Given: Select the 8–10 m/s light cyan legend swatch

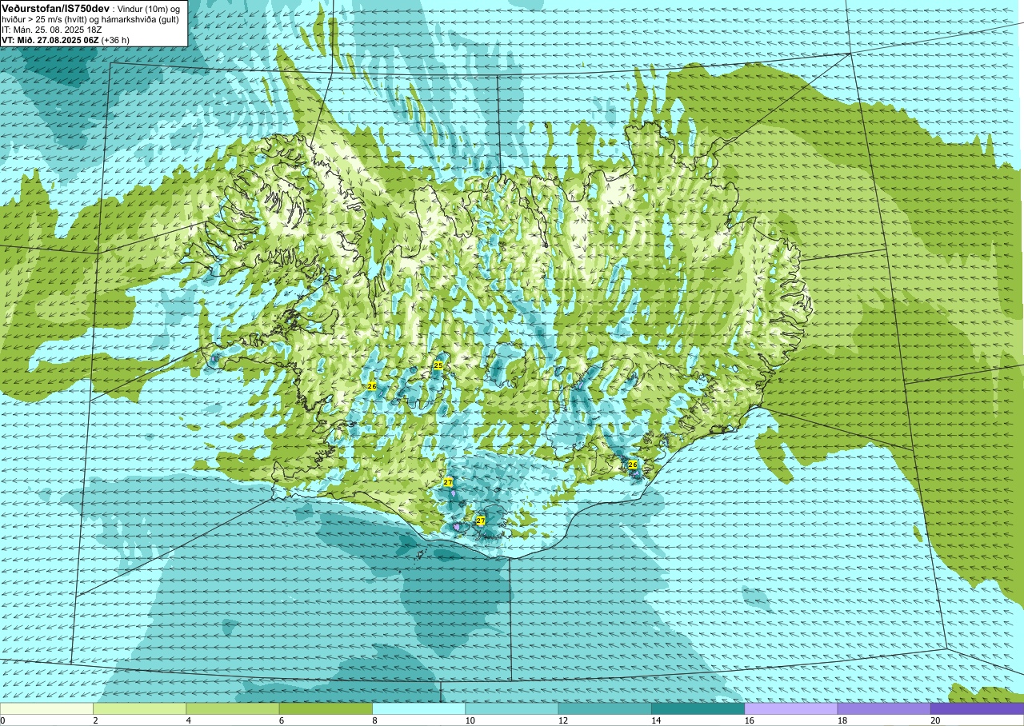Looking at the screenshot, I should [418, 708].
